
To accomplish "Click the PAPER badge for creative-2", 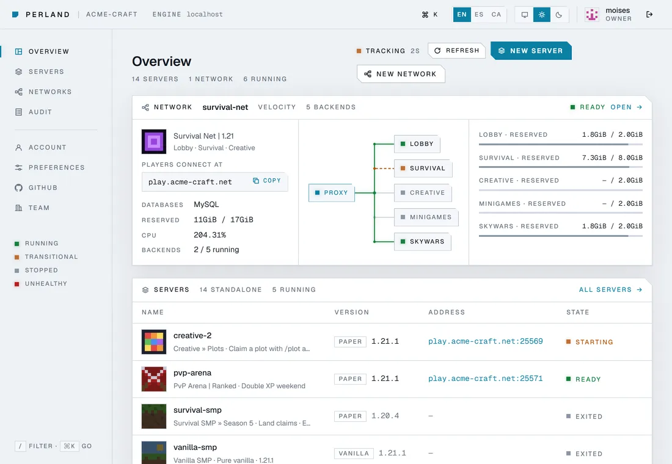I will (350, 341).
